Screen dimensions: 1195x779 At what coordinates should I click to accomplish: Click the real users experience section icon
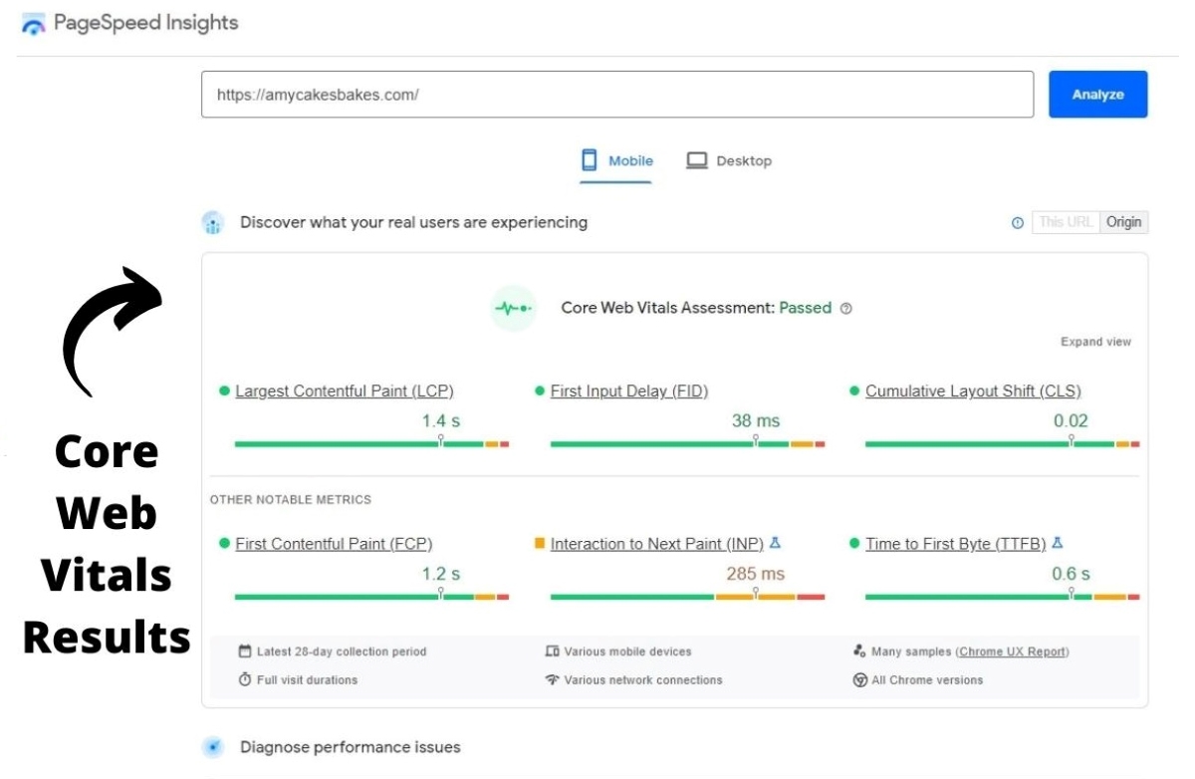point(213,223)
